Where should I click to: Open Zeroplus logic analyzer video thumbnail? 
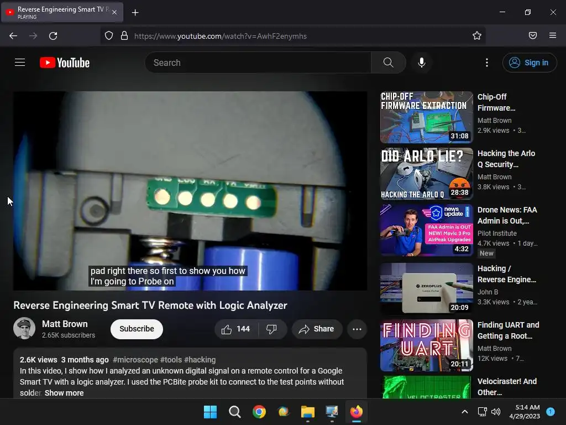426,288
